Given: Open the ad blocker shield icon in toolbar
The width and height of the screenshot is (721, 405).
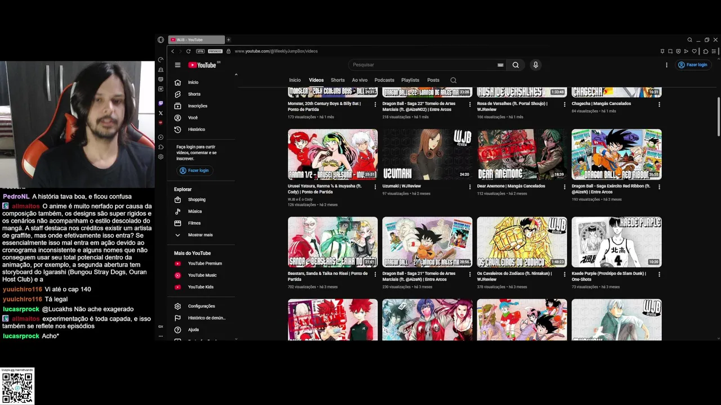Looking at the screenshot, I should click(678, 51).
